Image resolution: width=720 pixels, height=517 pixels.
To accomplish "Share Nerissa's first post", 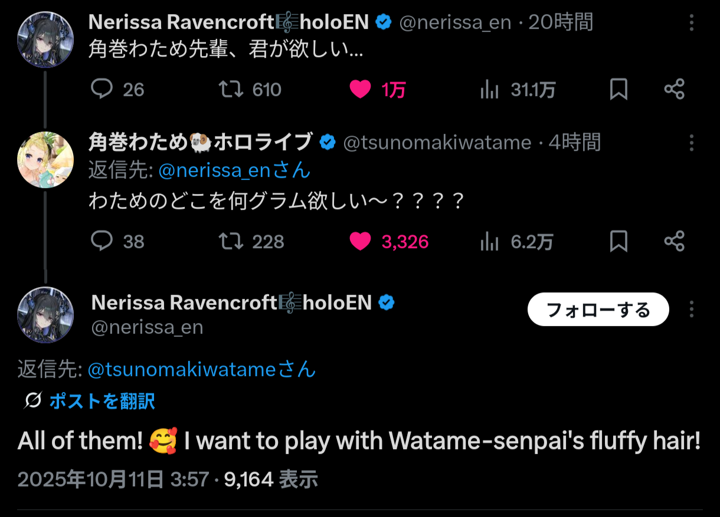I will click(x=674, y=90).
